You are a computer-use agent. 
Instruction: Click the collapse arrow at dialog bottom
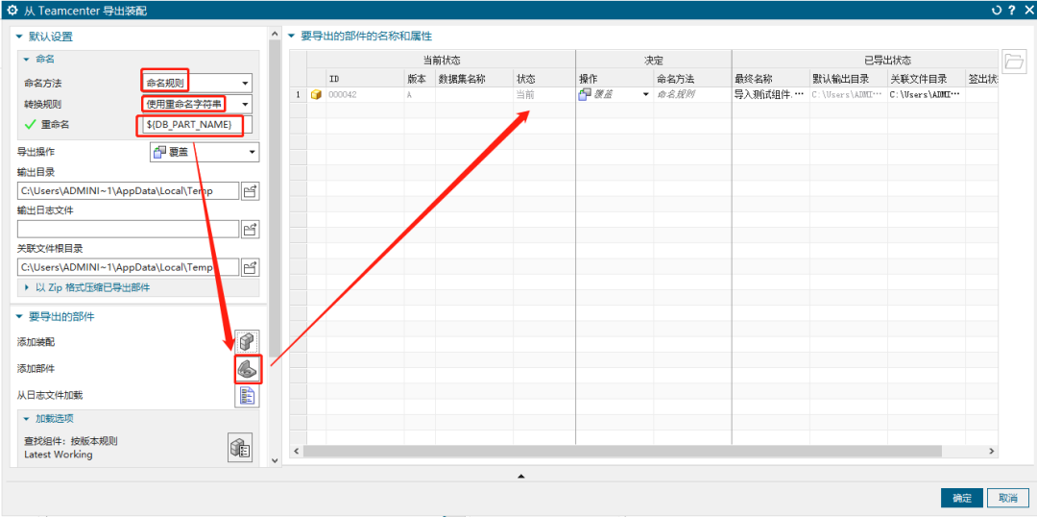click(521, 476)
